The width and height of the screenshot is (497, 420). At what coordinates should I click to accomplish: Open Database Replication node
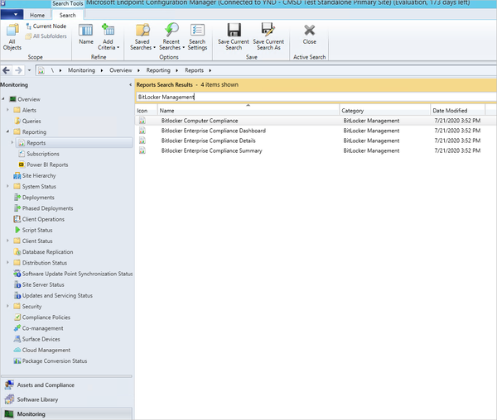point(43,251)
